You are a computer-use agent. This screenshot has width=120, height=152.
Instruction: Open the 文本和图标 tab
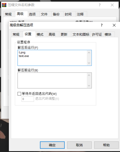pos(81,35)
